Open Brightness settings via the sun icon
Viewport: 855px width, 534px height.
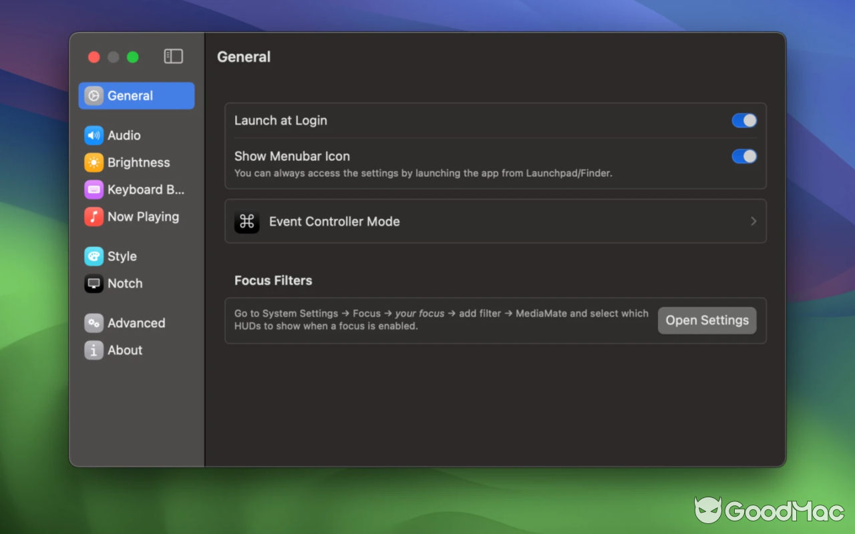point(93,162)
